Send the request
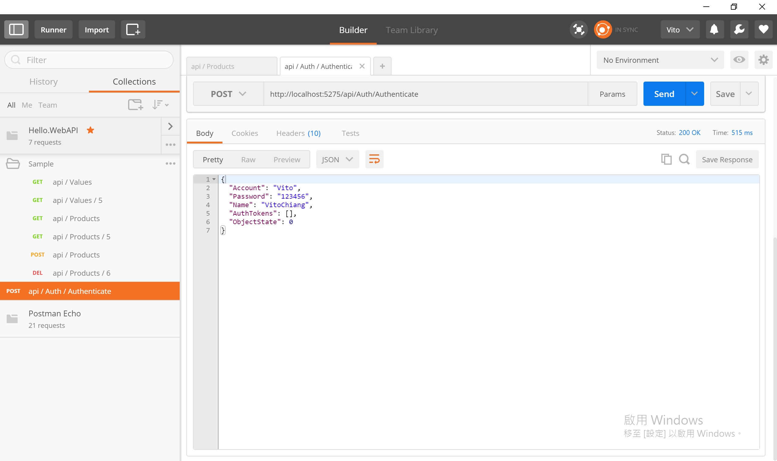The height and width of the screenshot is (461, 777). click(664, 94)
